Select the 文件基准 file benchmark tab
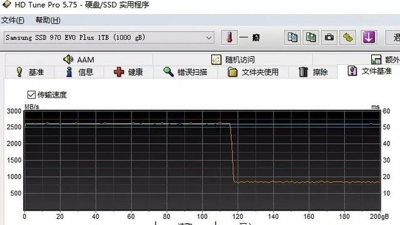Viewport: 400px width, 225px height. tap(369, 71)
